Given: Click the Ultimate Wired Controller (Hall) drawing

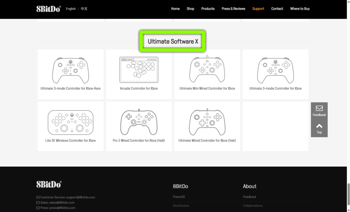Looking at the screenshot, I should (207, 122).
